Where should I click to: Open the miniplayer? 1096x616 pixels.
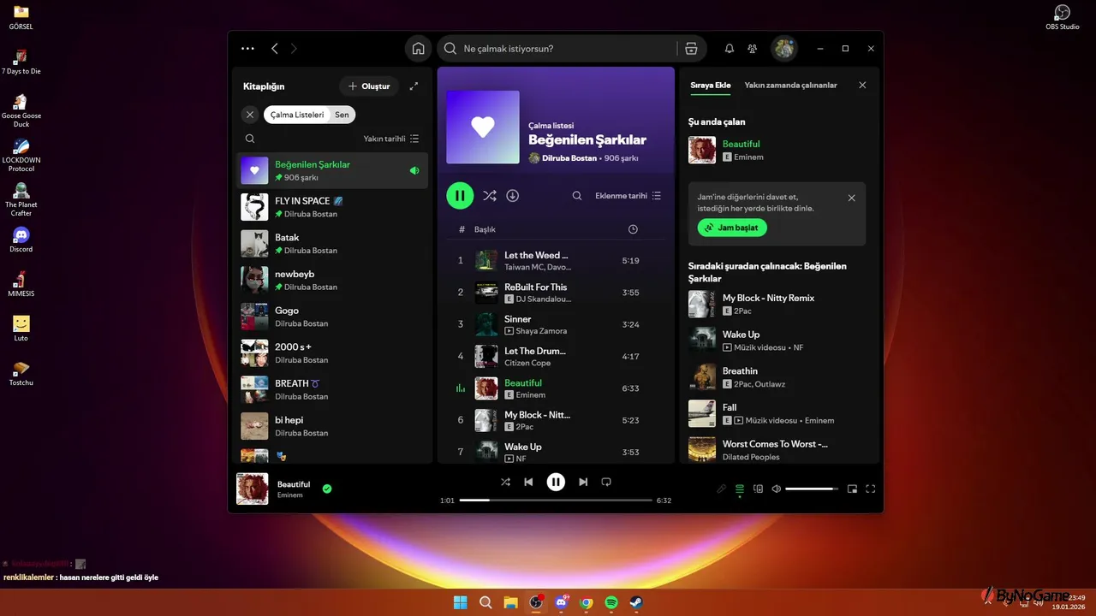[x=852, y=489]
